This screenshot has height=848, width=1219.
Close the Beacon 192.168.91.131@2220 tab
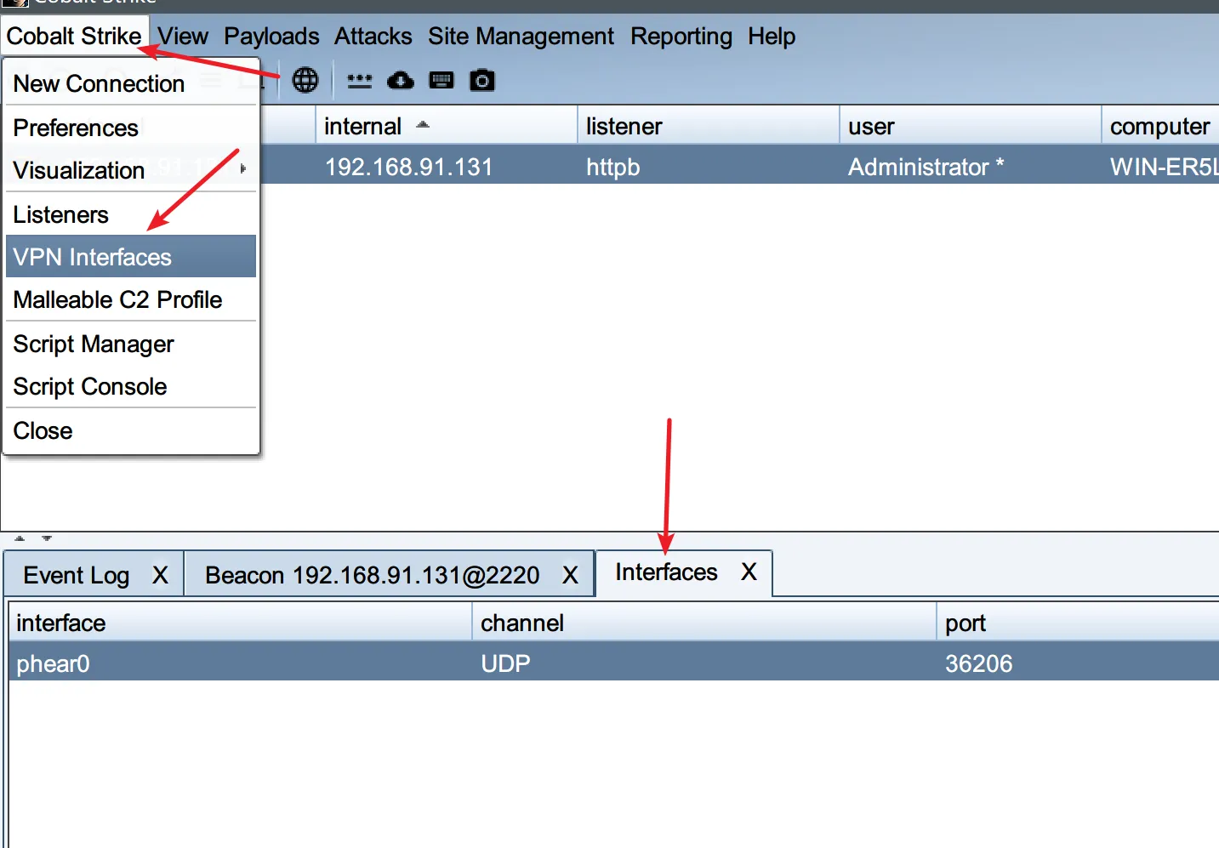pos(570,576)
